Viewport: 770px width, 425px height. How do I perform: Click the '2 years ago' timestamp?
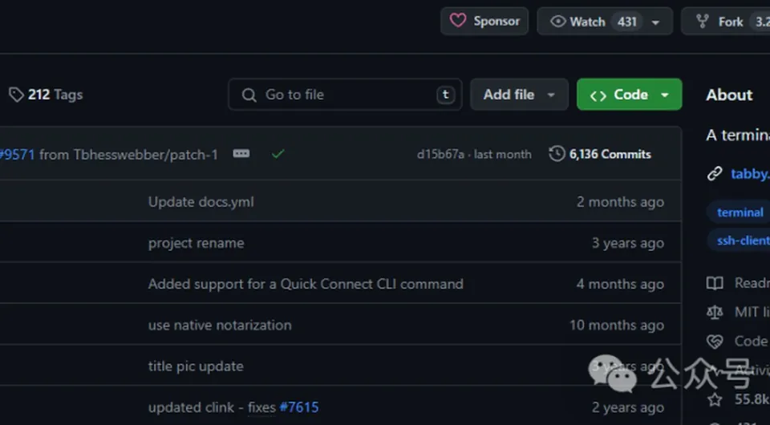point(627,407)
